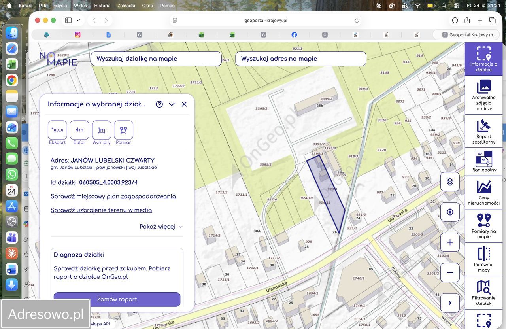Select the Plan ogólny icon
Screen dimensions: 506x329
[483, 162]
